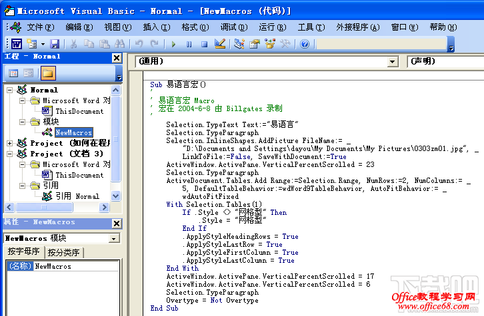
Task: Switch to the 按分类序 tab
Action: point(64,253)
